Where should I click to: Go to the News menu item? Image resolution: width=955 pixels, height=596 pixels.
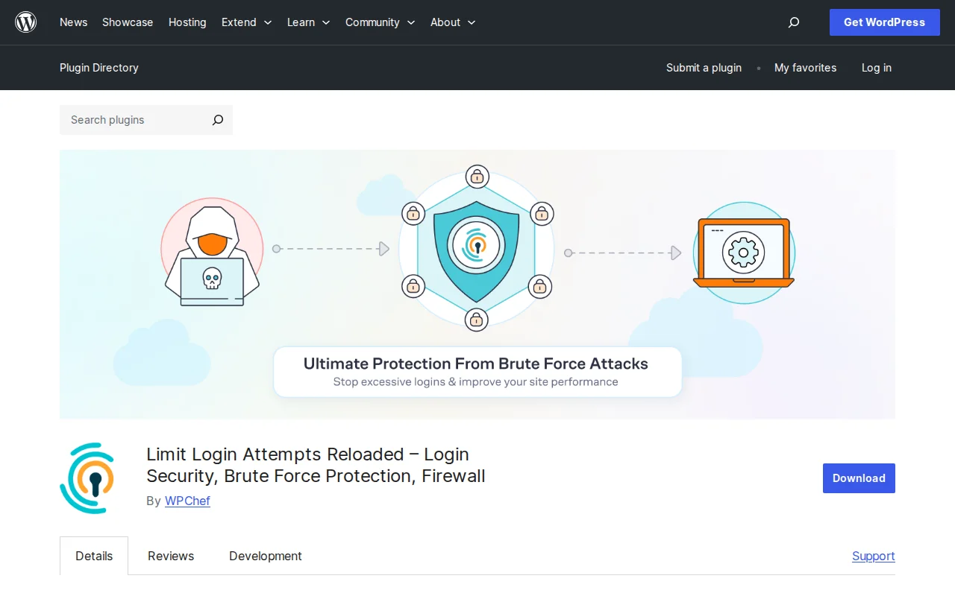(73, 22)
